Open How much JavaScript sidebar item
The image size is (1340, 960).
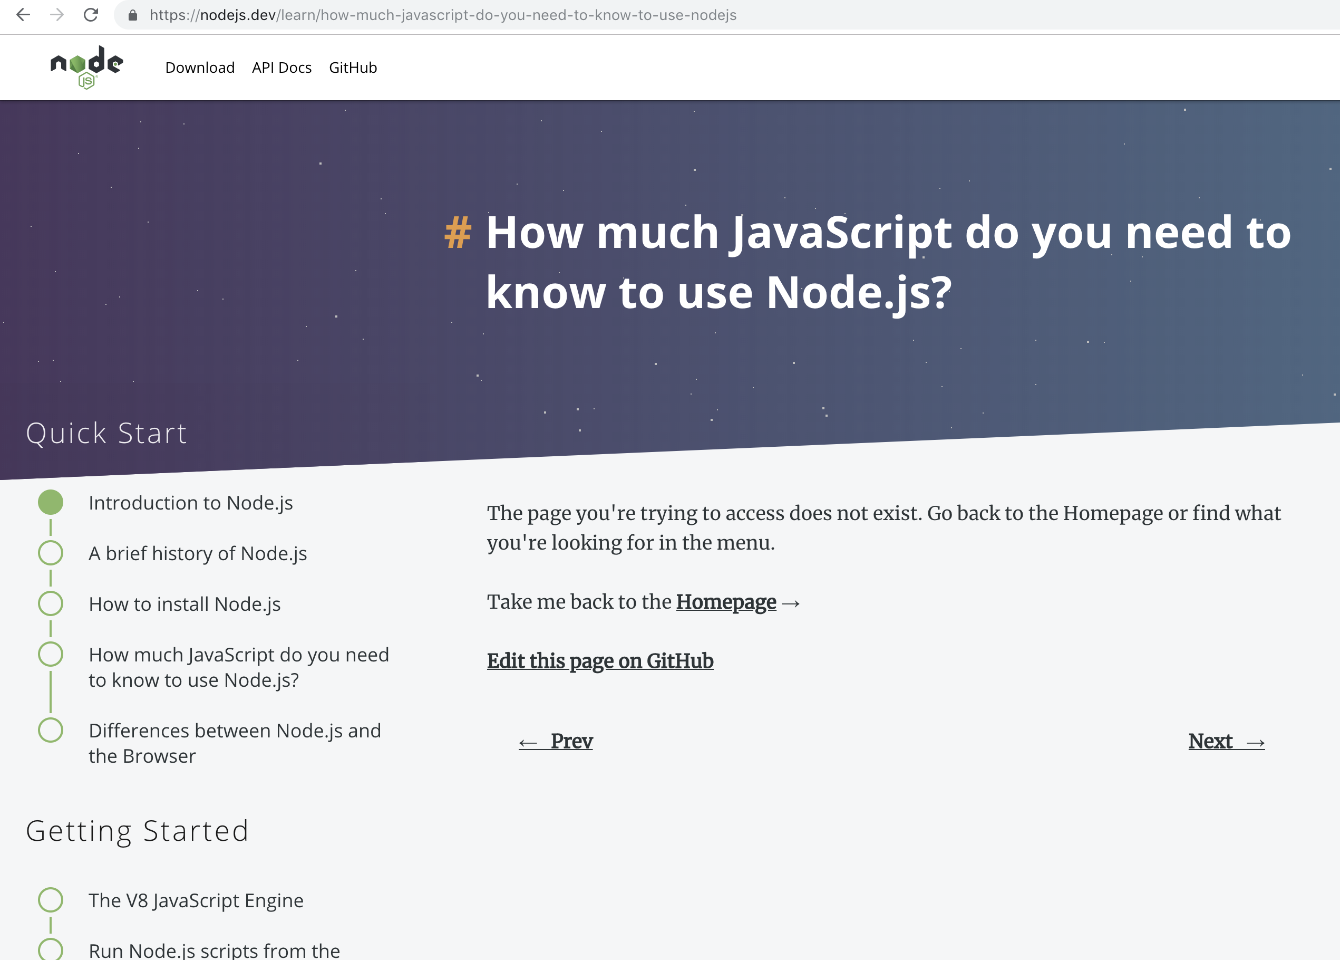[x=239, y=667]
